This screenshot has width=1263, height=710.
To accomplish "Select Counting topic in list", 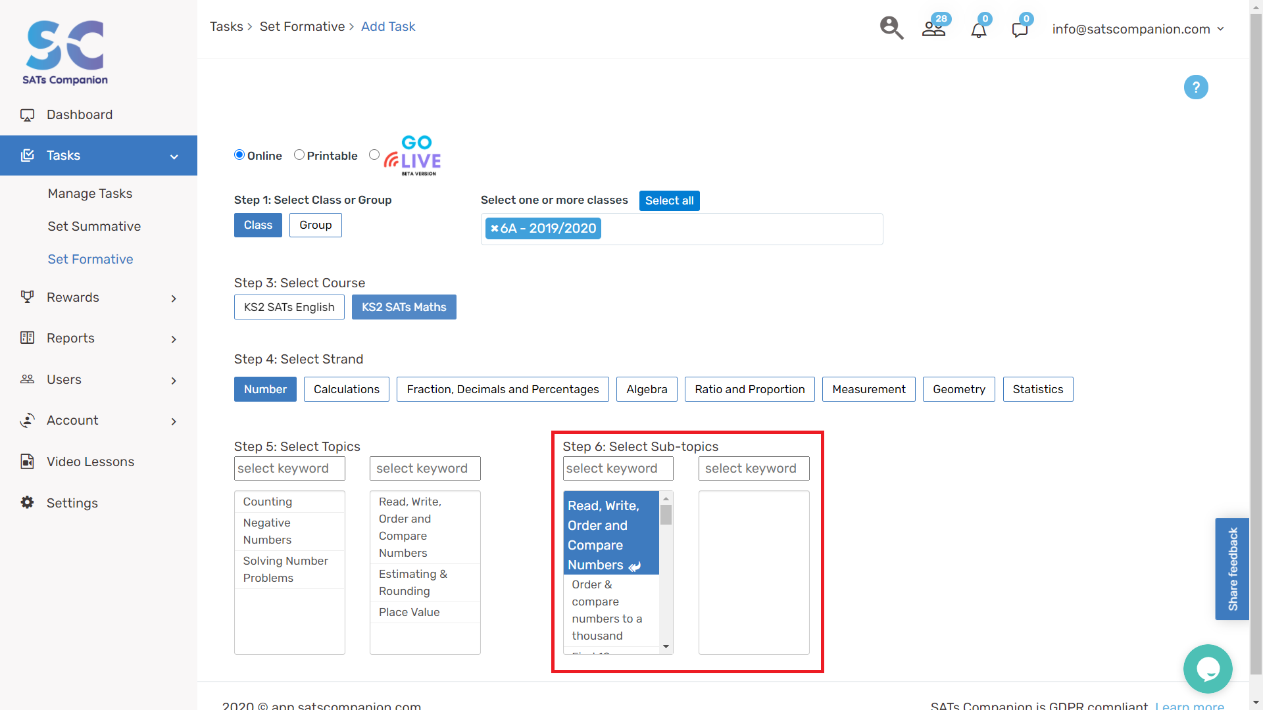I will [x=289, y=502].
